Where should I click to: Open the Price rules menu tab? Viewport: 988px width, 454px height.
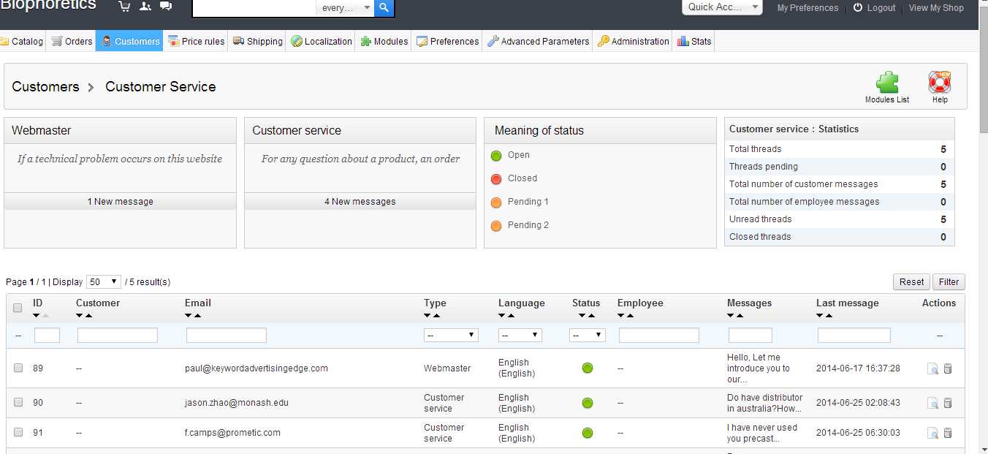(x=196, y=41)
